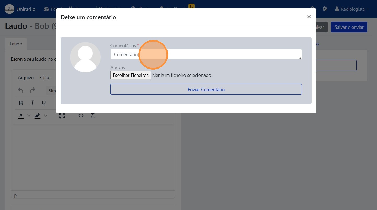The image size is (377, 210).
Task: Open the settings gear in navbar
Action: coord(325,9)
